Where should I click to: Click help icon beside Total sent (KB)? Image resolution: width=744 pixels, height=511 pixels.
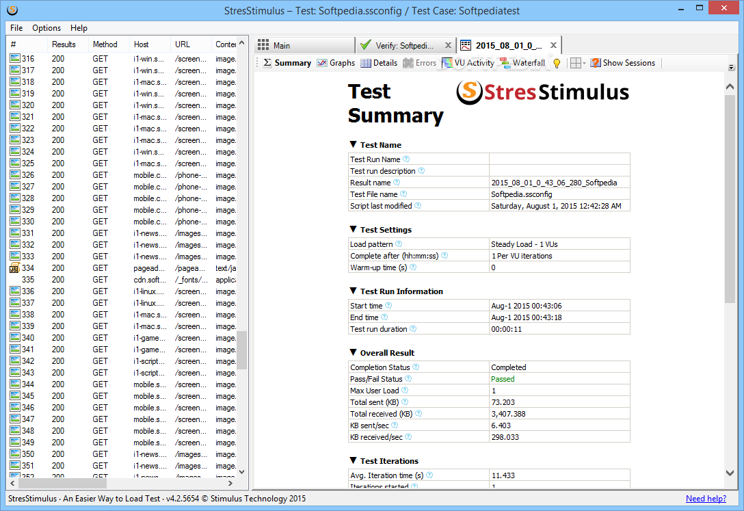tap(405, 402)
